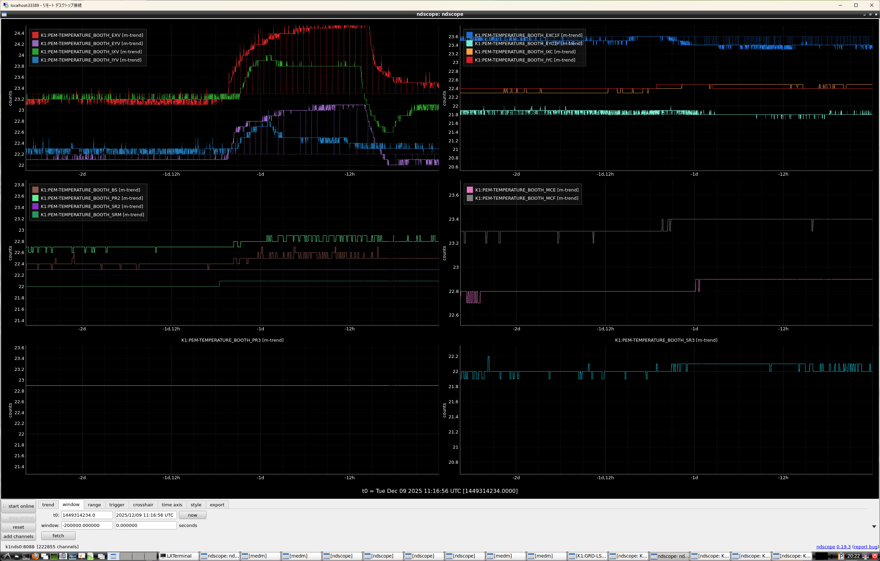
Task: Click the fetch button
Action: pyautogui.click(x=58, y=536)
